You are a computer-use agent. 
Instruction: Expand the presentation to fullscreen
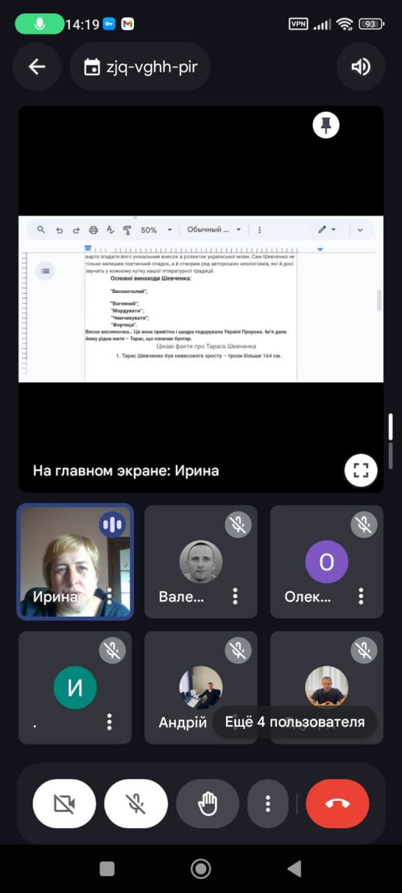[x=361, y=470]
